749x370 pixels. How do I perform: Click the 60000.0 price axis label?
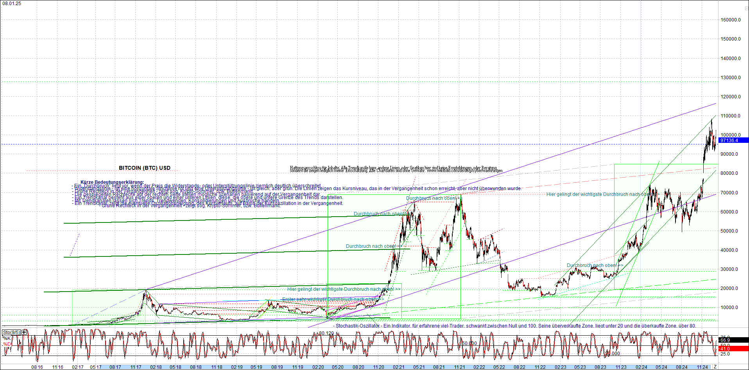point(729,212)
